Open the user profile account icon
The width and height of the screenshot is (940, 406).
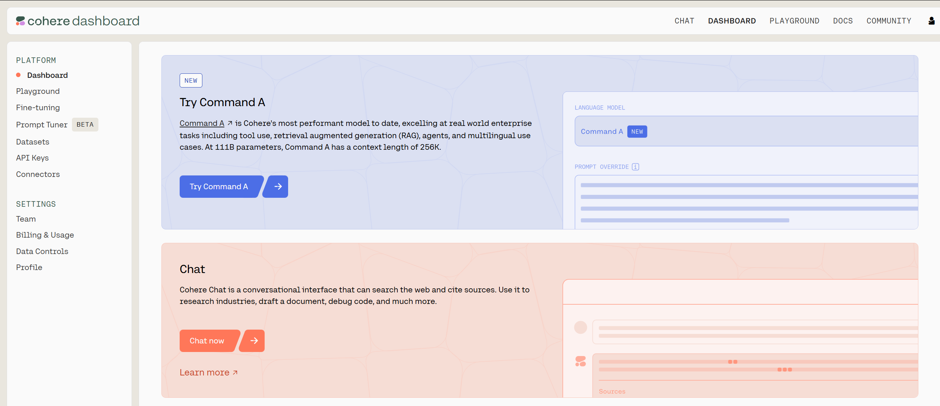(931, 21)
